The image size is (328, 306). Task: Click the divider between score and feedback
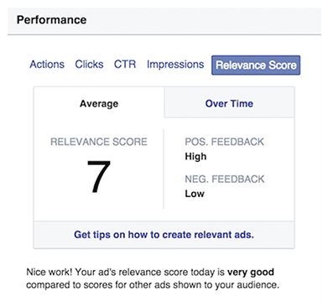click(164, 169)
